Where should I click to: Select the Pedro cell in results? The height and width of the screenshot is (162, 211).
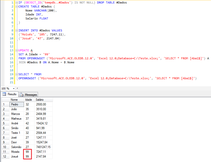16,104
